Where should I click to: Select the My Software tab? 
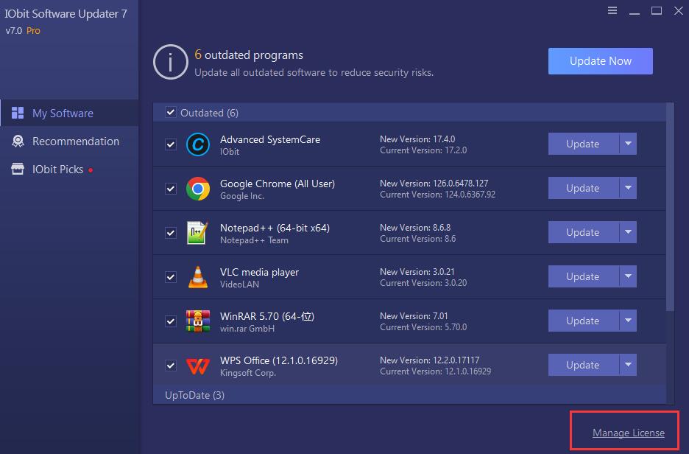[69, 113]
